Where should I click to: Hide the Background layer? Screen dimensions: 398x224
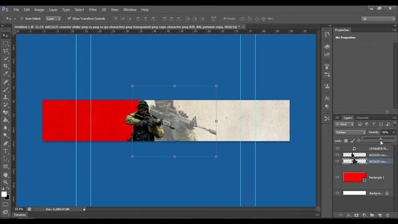point(337,193)
